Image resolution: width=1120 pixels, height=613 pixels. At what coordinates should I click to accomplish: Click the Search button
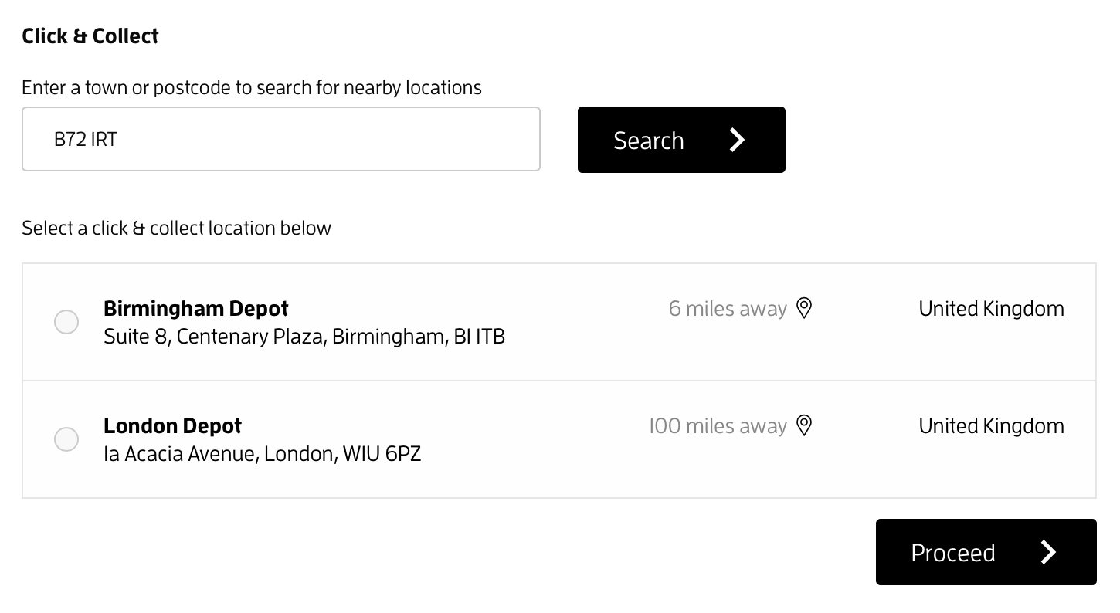click(x=681, y=140)
